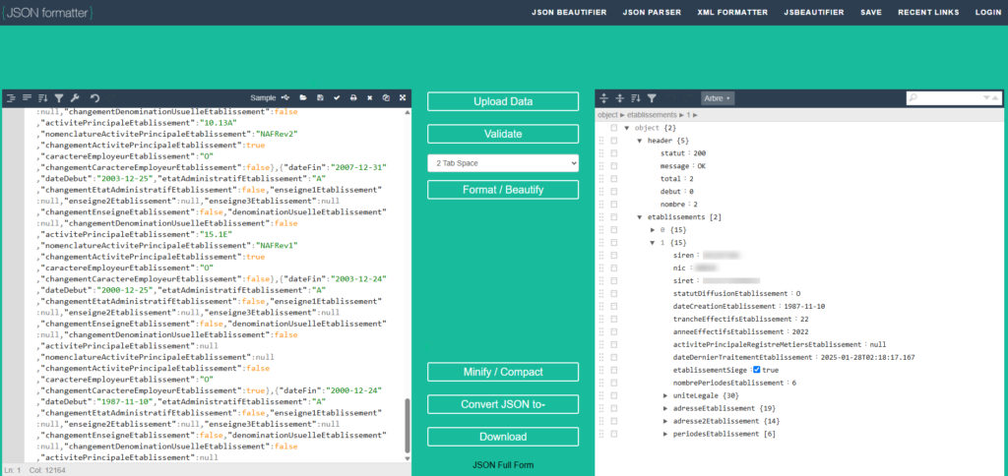Open JSON PARSER in top navigation
1008x476 pixels.
tap(652, 12)
